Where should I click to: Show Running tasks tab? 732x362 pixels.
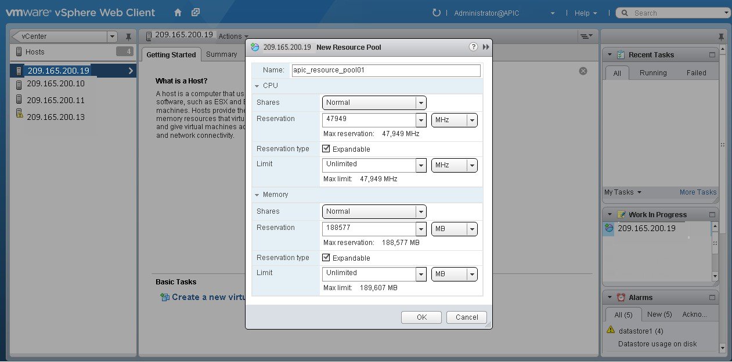[653, 73]
